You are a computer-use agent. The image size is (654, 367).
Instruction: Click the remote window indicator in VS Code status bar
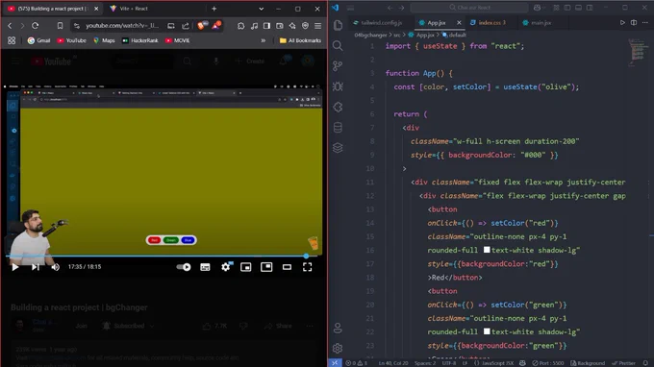[335, 363]
